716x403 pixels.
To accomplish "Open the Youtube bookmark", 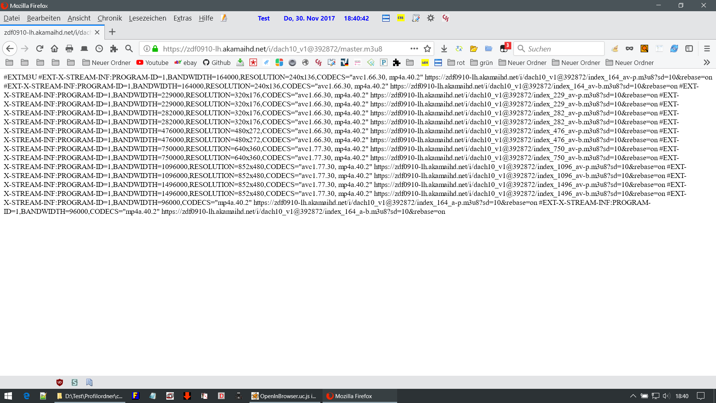I will 153,63.
